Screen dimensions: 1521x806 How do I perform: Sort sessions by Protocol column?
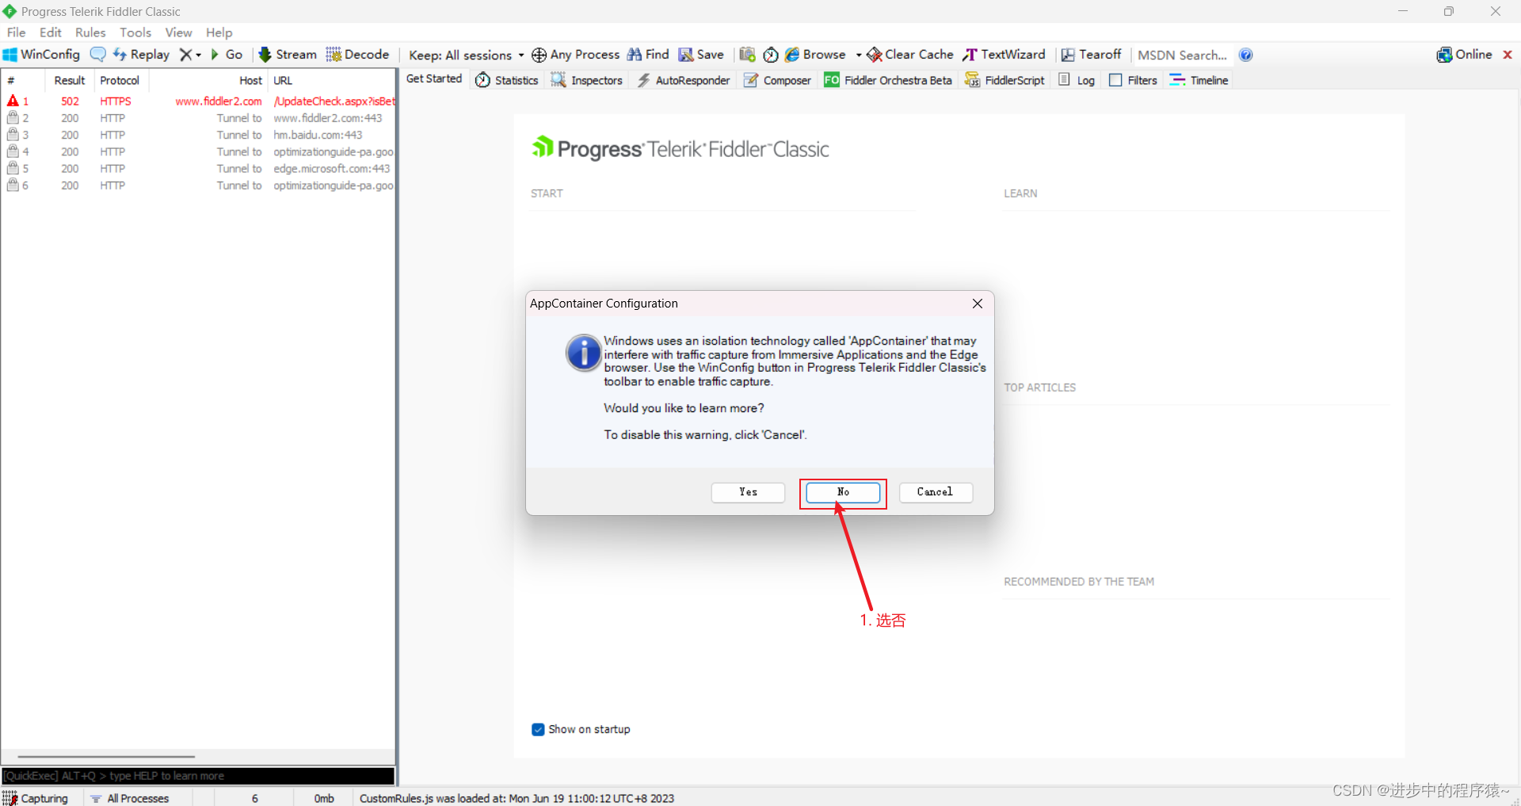point(120,80)
